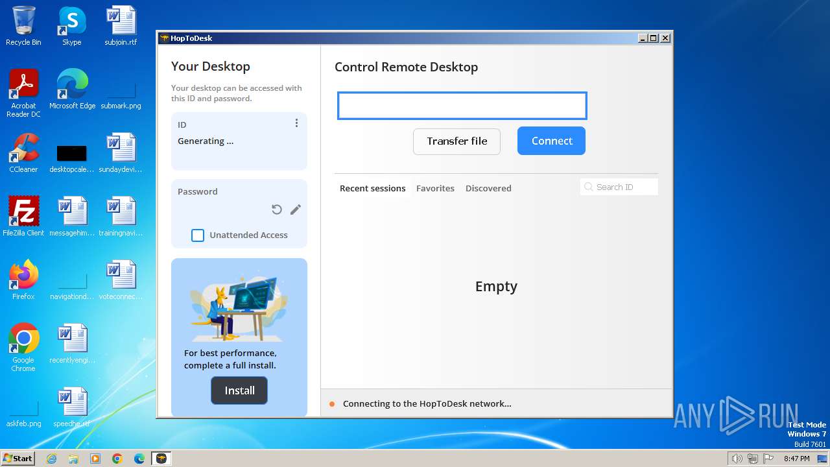830x467 pixels.
Task: Focus the remote desktop ID input field
Action: coord(462,106)
